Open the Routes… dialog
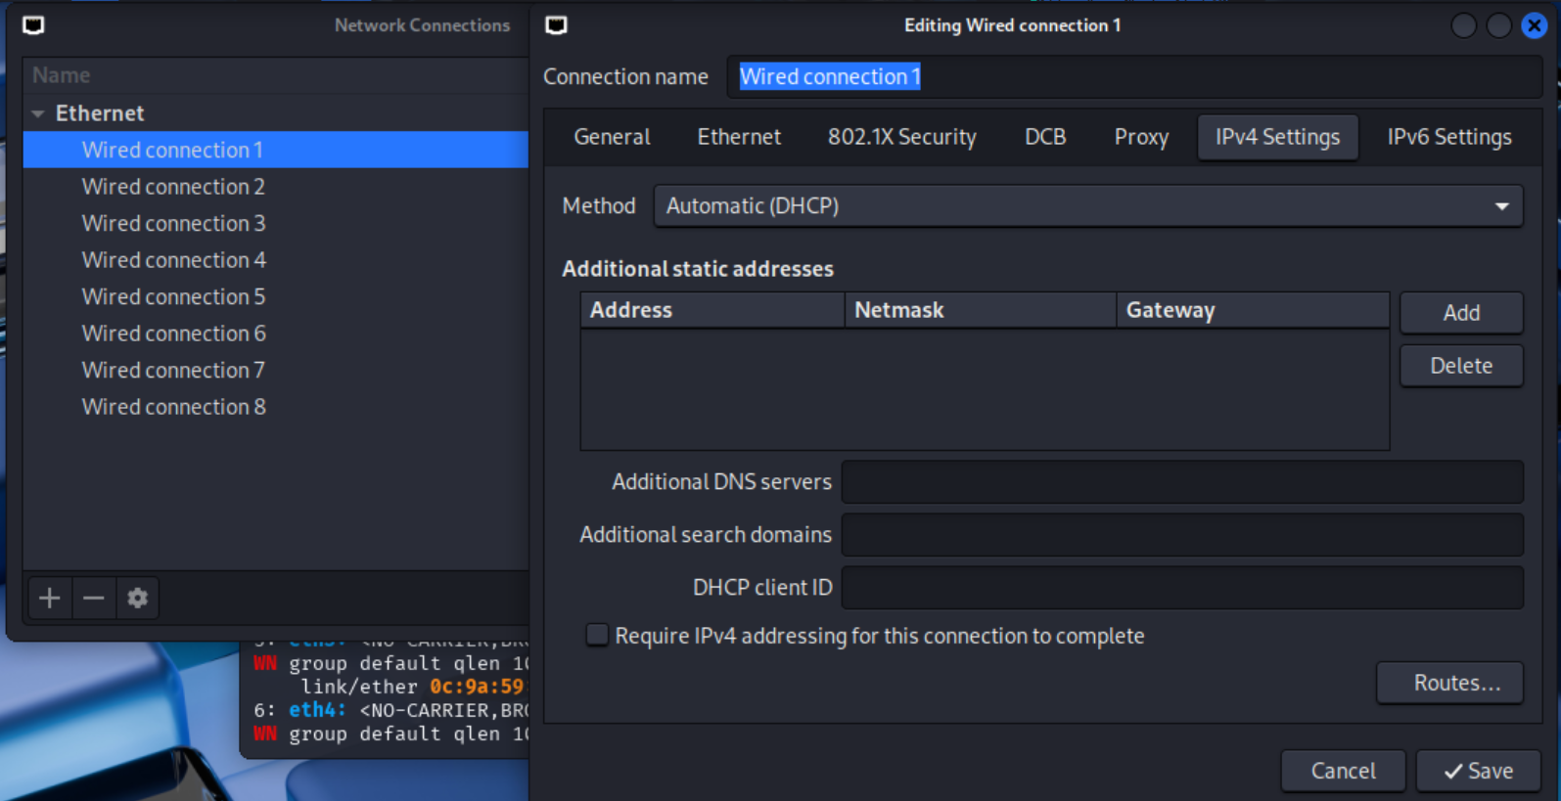This screenshot has height=801, width=1561. tap(1450, 683)
